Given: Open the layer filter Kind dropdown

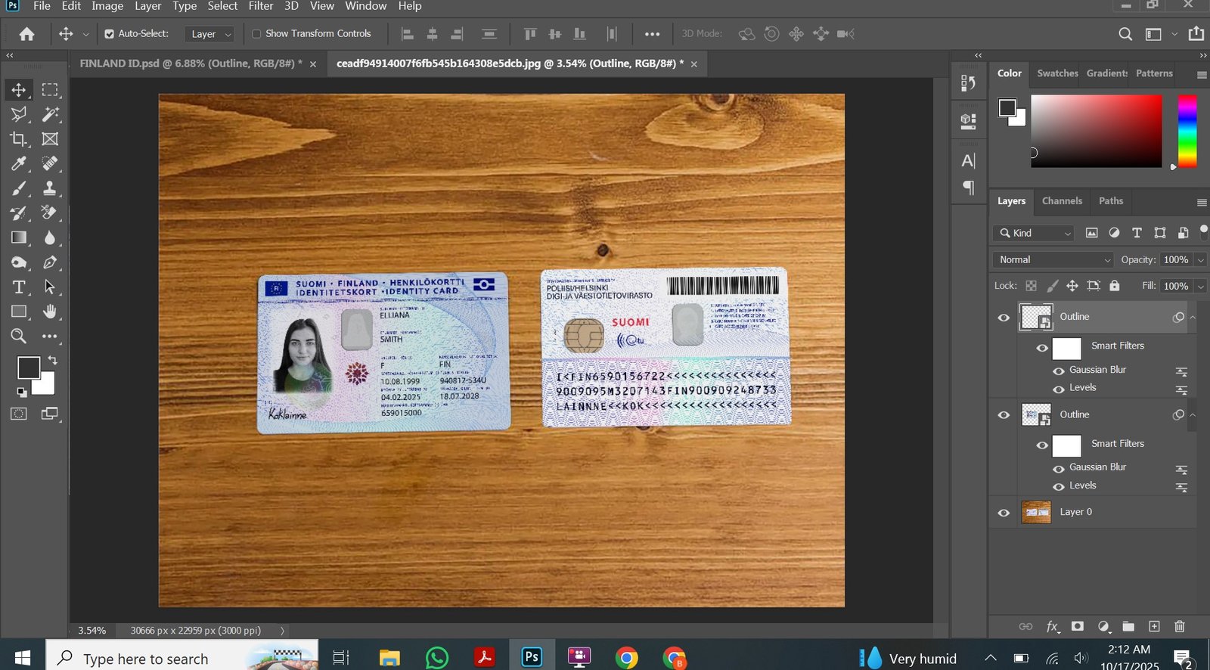Looking at the screenshot, I should click(1035, 233).
